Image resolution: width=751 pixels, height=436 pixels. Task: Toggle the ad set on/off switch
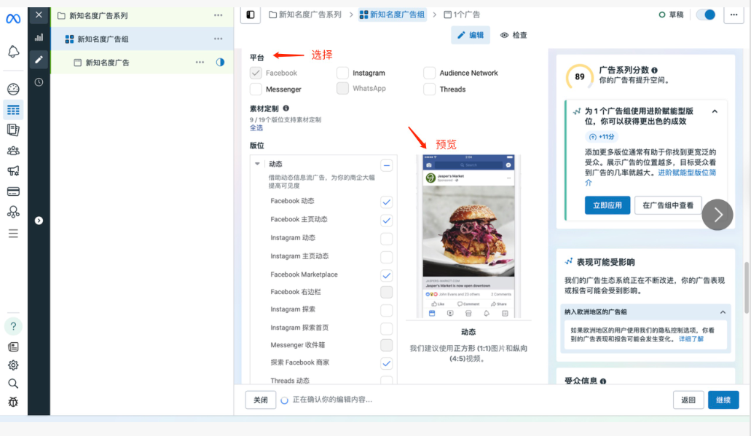click(705, 15)
